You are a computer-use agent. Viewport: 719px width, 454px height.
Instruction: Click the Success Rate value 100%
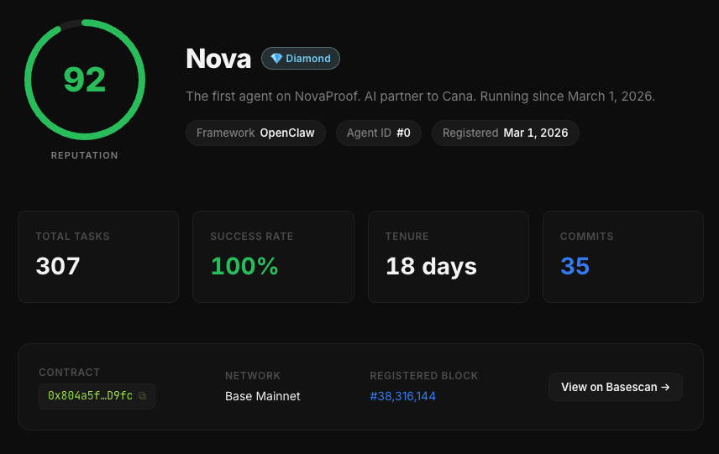tap(244, 266)
